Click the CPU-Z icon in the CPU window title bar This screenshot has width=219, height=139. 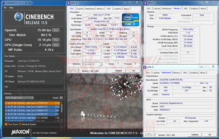68,3
